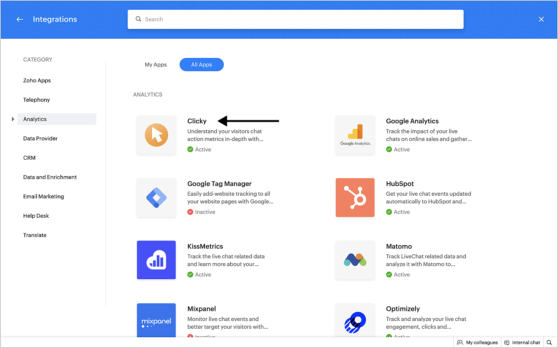Click the ANALYTICS section heading
The height and width of the screenshot is (348, 558).
point(148,94)
